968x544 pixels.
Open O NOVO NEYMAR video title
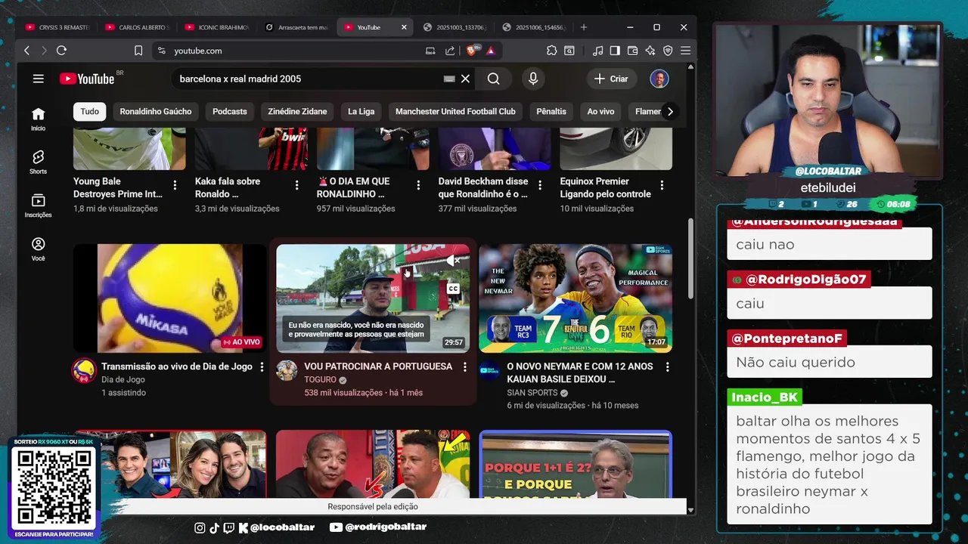click(580, 372)
